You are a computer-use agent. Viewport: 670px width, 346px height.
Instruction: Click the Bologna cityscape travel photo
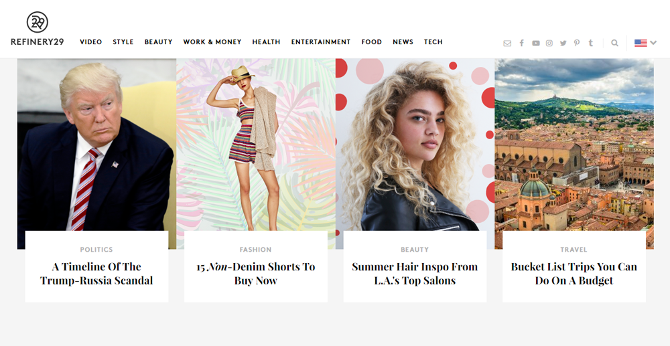click(x=574, y=145)
